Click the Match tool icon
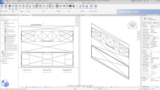The height and width of the screenshot is (90, 160). pos(33,6)
